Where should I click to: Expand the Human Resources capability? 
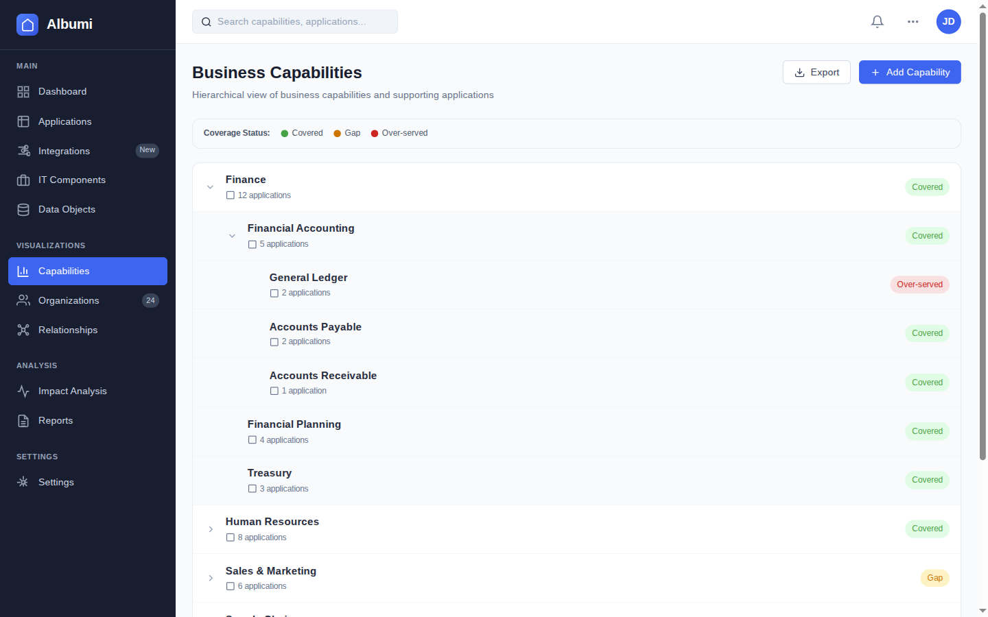click(x=211, y=529)
